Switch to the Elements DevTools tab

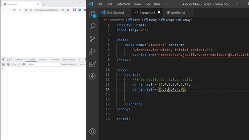point(19,59)
